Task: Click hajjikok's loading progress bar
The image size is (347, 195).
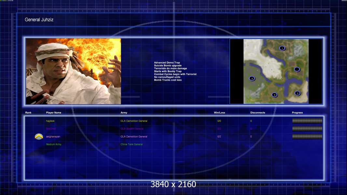Action: coord(307,121)
